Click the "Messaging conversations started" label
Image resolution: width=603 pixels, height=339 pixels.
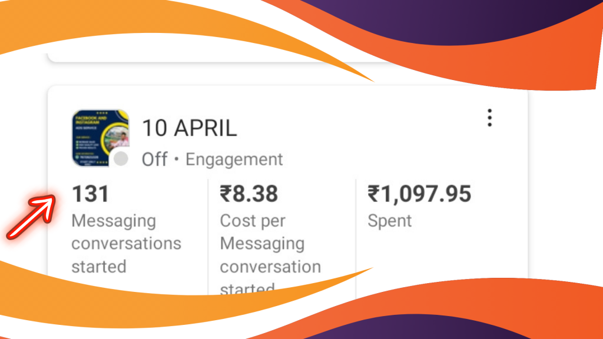pyautogui.click(x=126, y=244)
